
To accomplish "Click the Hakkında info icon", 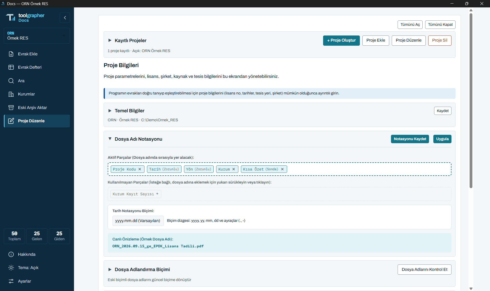I will point(11,254).
